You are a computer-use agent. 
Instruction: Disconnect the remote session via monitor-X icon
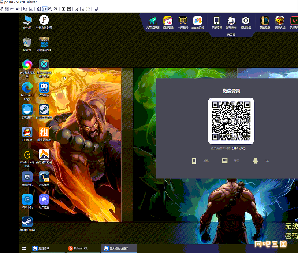tap(96, 9)
